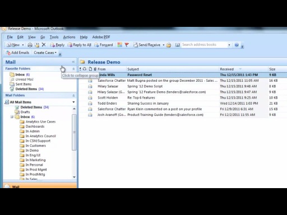Collapse the Inbox tree node
Viewport: 287px width, 215px height.
point(12,117)
